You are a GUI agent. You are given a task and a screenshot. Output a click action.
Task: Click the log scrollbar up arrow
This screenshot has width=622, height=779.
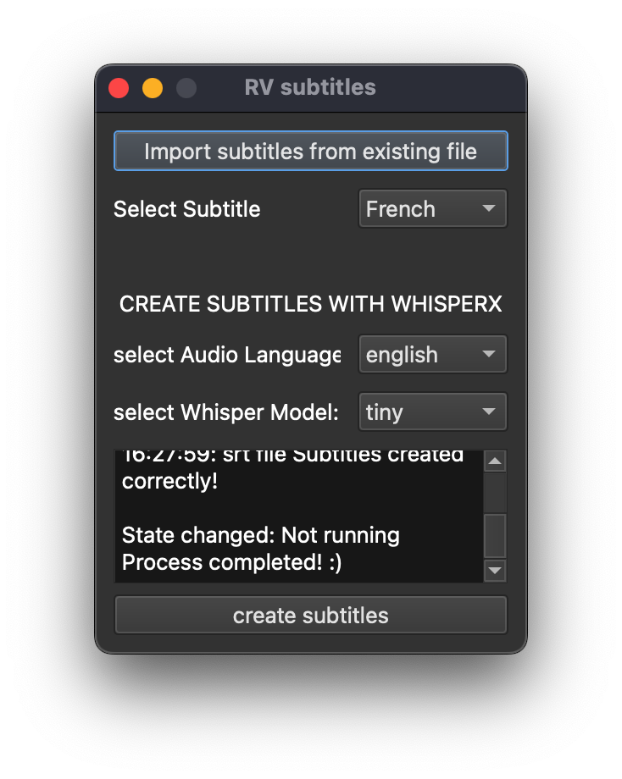point(495,461)
